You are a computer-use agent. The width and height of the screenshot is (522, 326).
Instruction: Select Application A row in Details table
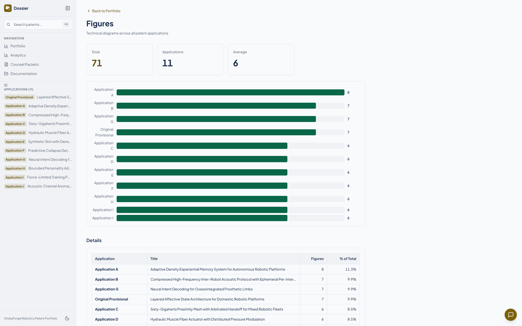click(226, 269)
